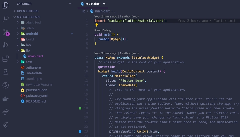240x137 pixels.
Task: Open the Run and Debug view
Action: point(5,45)
